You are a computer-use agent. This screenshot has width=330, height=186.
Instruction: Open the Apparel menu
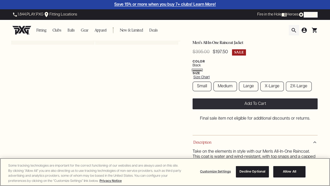(100, 30)
